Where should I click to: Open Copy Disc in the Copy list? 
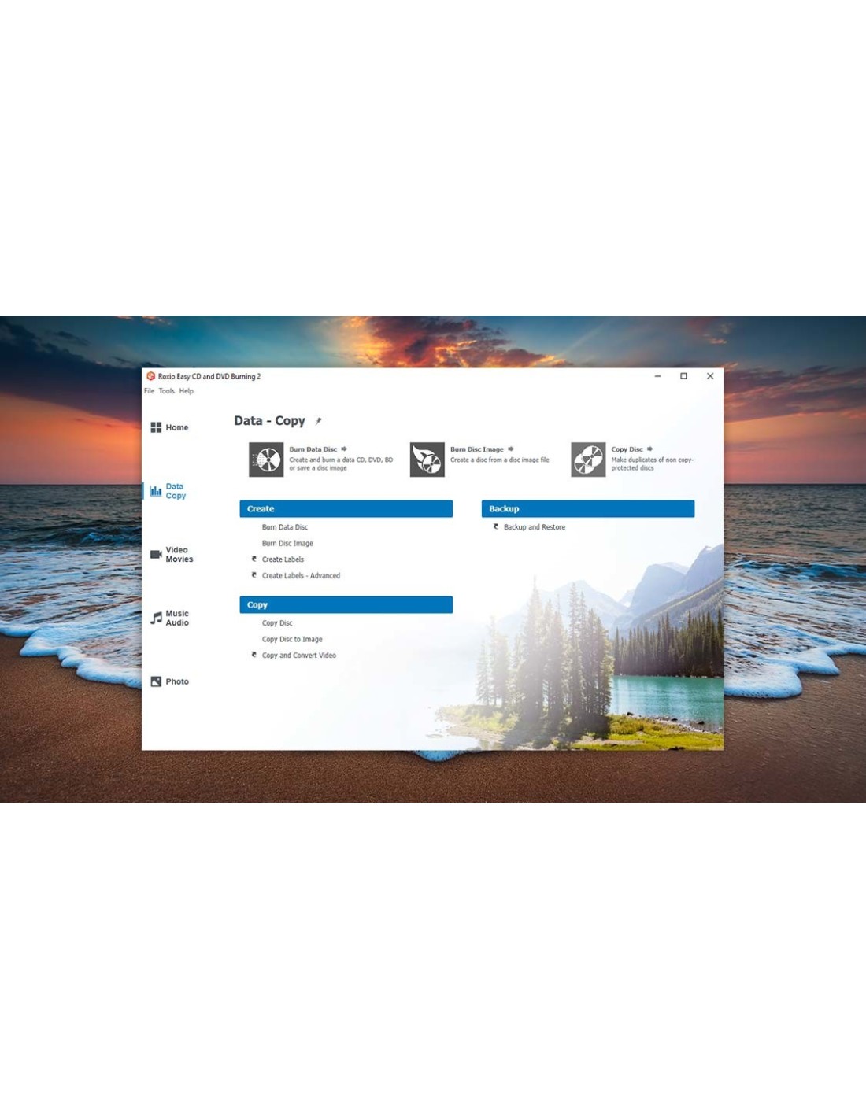(277, 622)
